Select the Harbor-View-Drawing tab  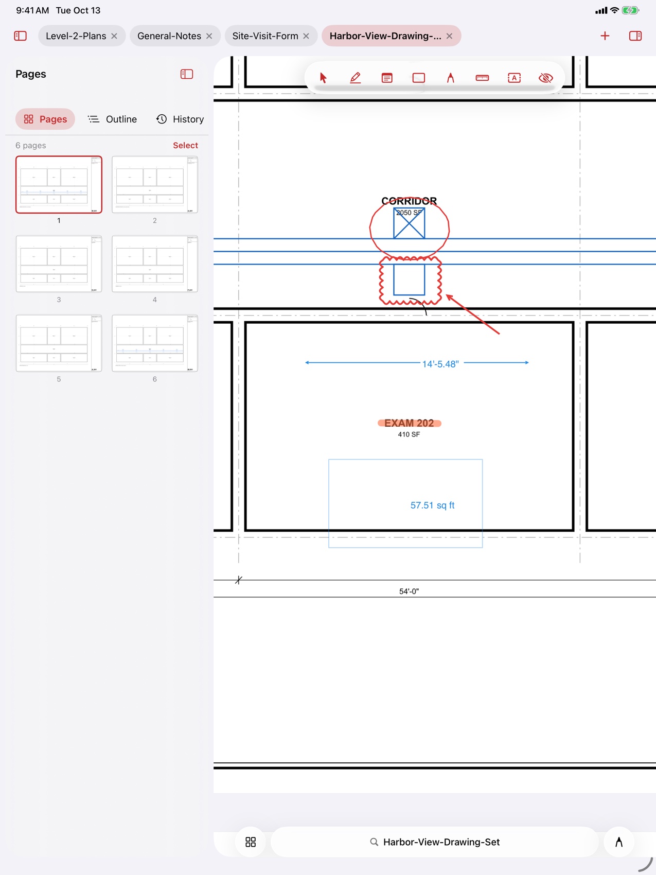pos(385,36)
